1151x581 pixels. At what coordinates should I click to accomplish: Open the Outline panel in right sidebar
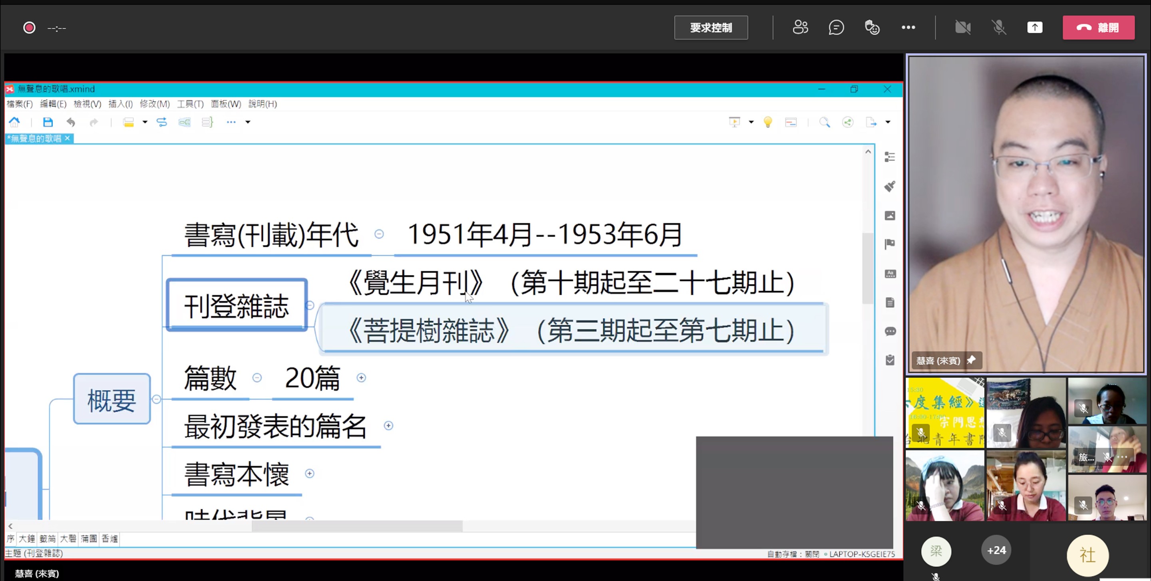pyautogui.click(x=890, y=157)
